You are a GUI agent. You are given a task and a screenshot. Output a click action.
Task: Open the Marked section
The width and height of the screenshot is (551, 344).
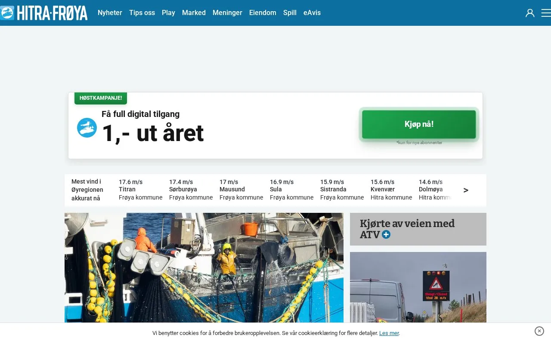pyautogui.click(x=194, y=13)
